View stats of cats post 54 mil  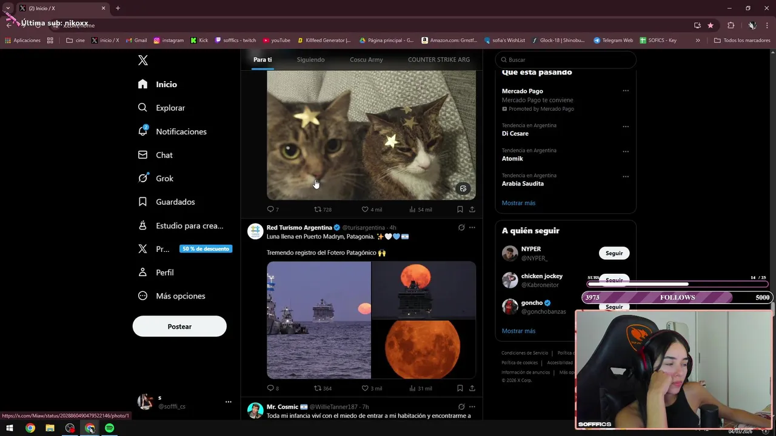[420, 209]
